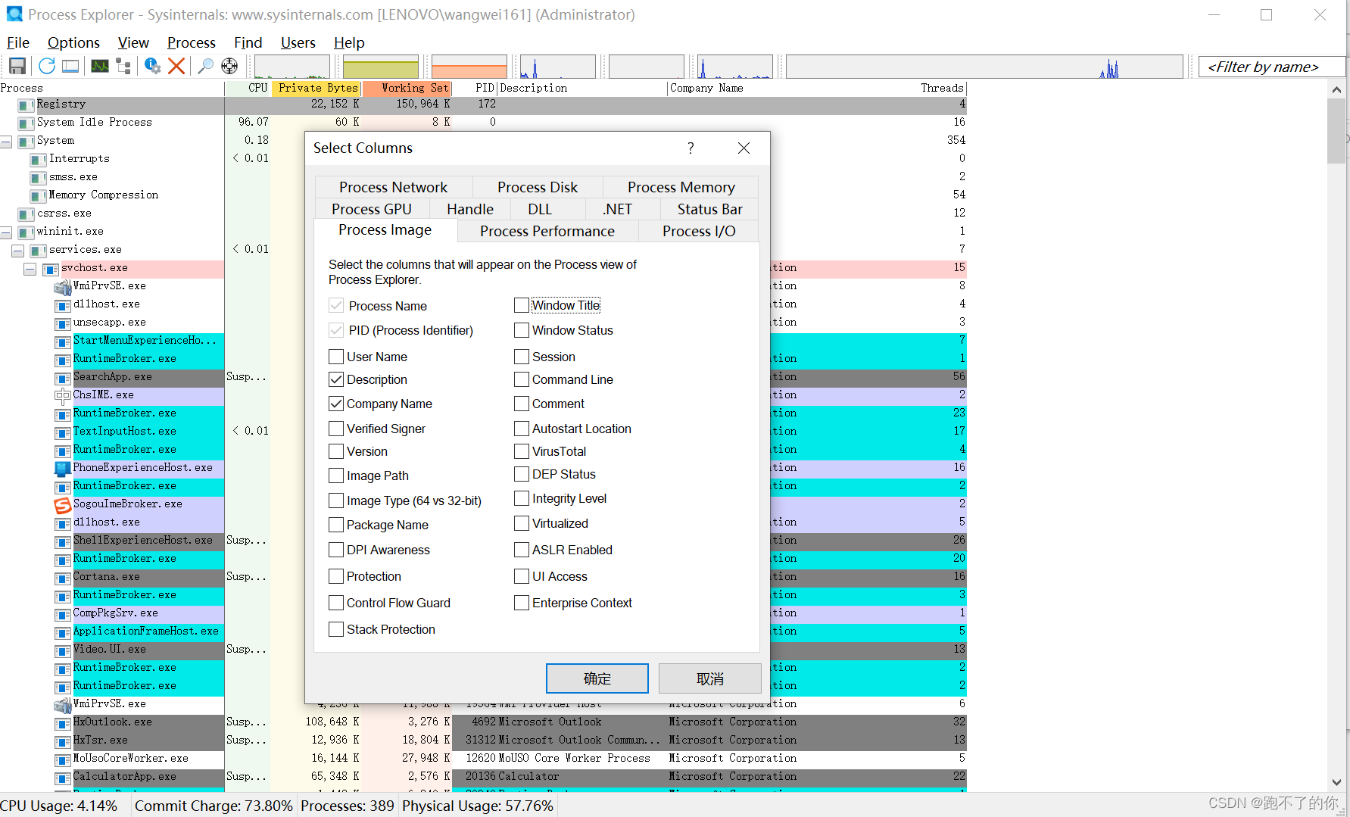
Task: Switch to the Process Performance tab
Action: (x=547, y=231)
